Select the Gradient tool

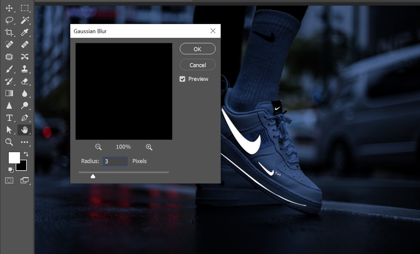[x=9, y=93]
